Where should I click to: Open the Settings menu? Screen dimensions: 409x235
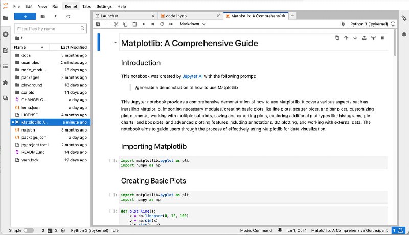104,6
